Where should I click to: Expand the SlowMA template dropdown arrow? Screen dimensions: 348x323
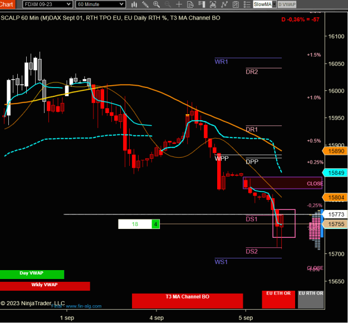[x=275, y=4]
